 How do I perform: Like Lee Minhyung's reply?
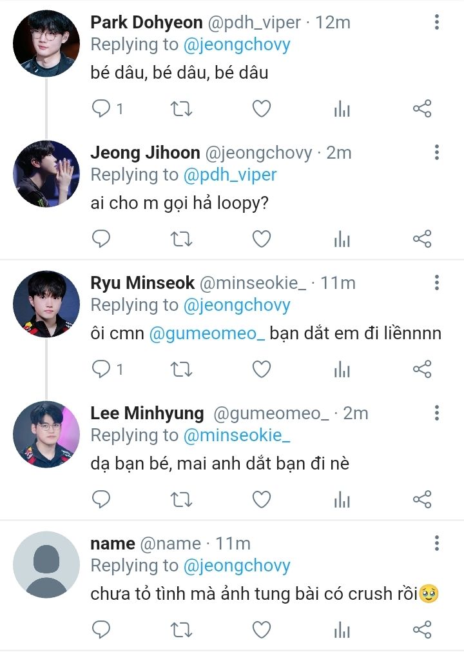tap(261, 500)
